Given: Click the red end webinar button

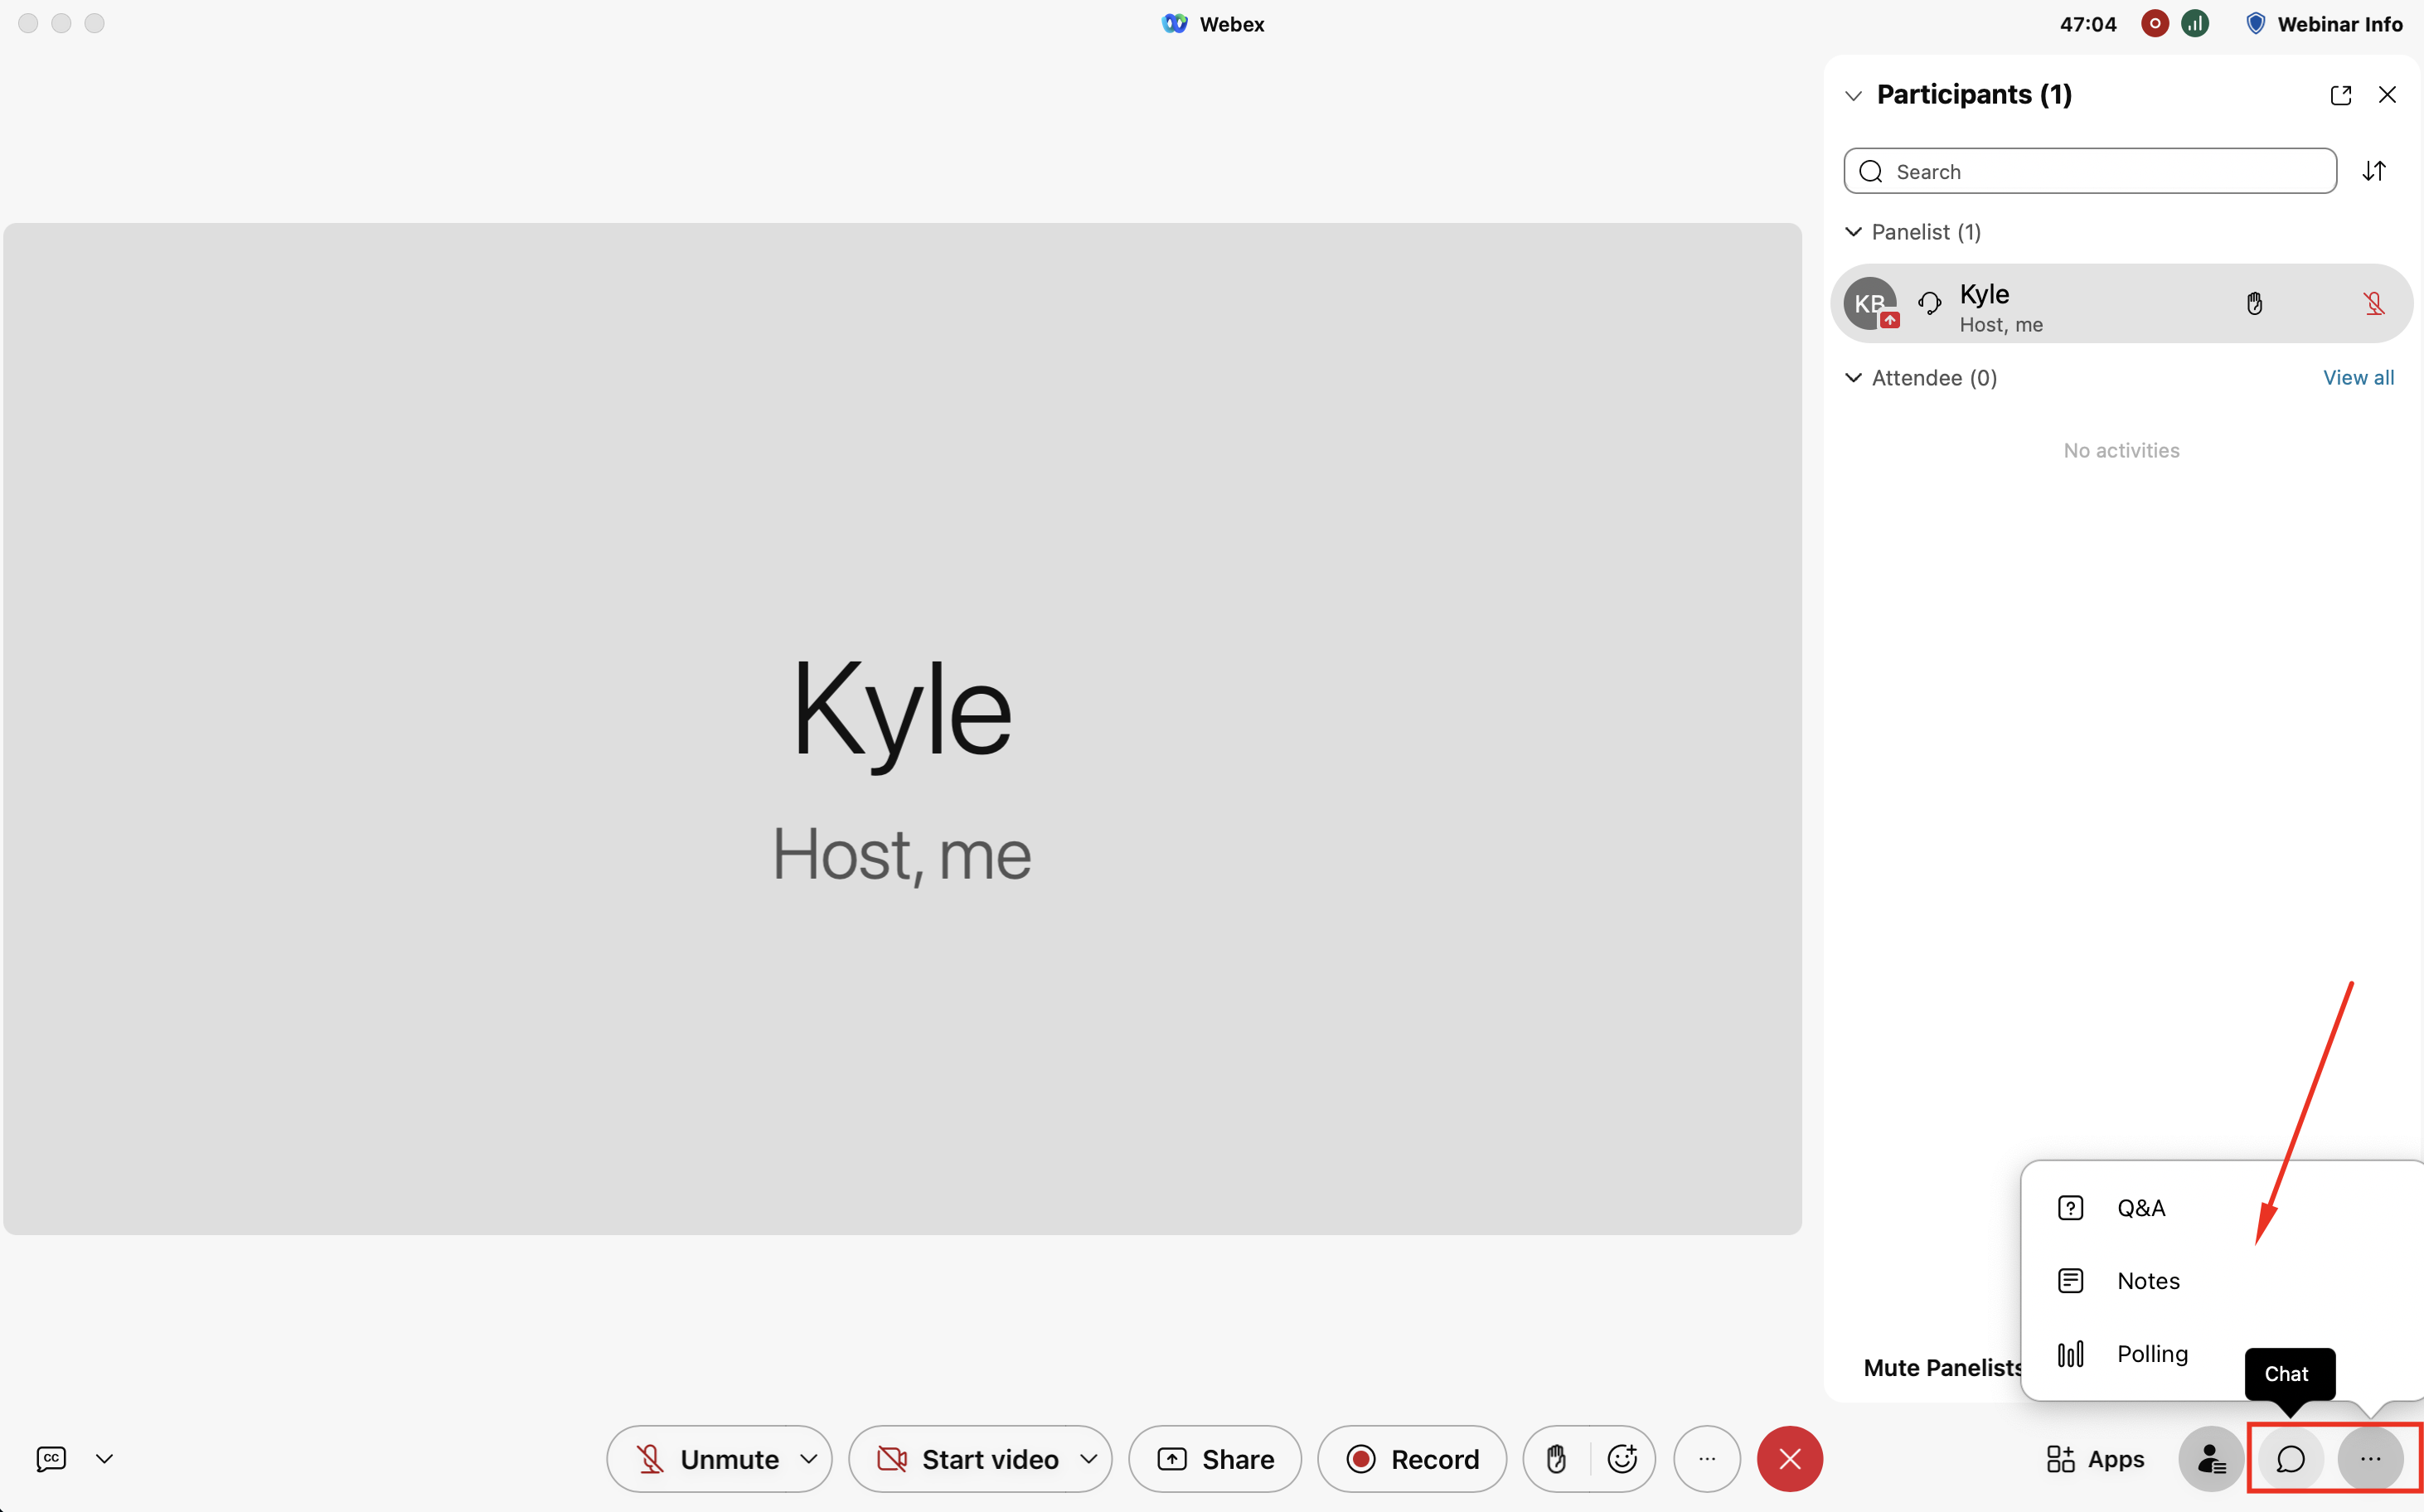Looking at the screenshot, I should (1789, 1459).
